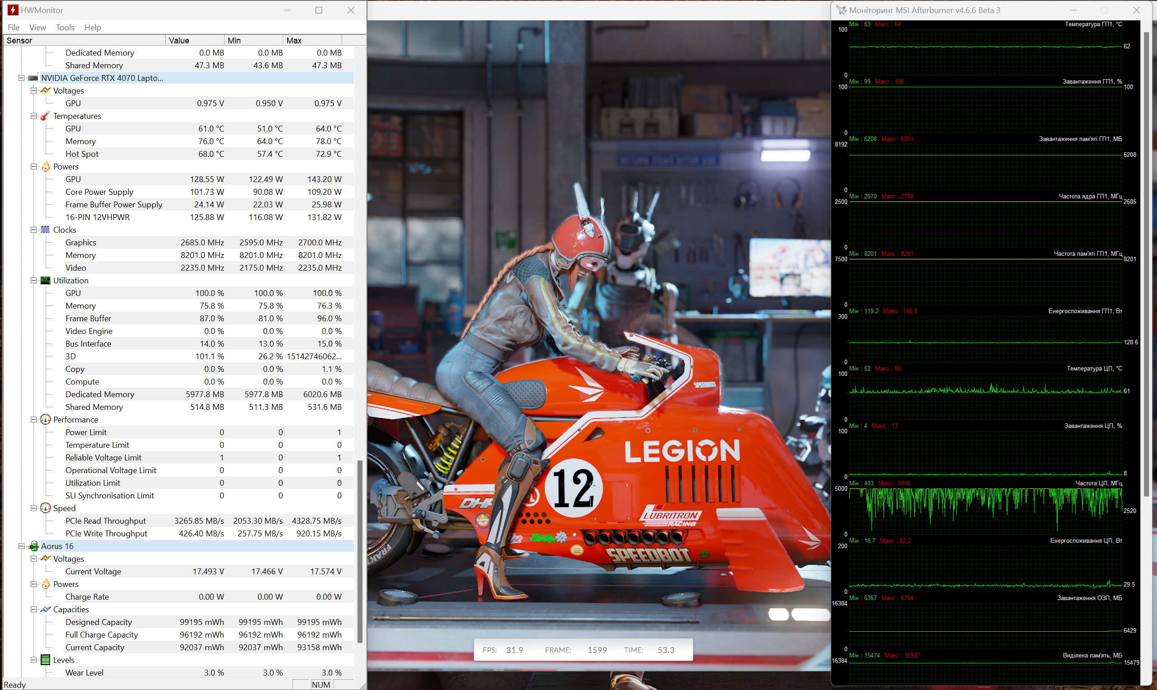Screen dimensions: 1157x690
Task: Click the Levels green bar icon
Action: pos(46,660)
